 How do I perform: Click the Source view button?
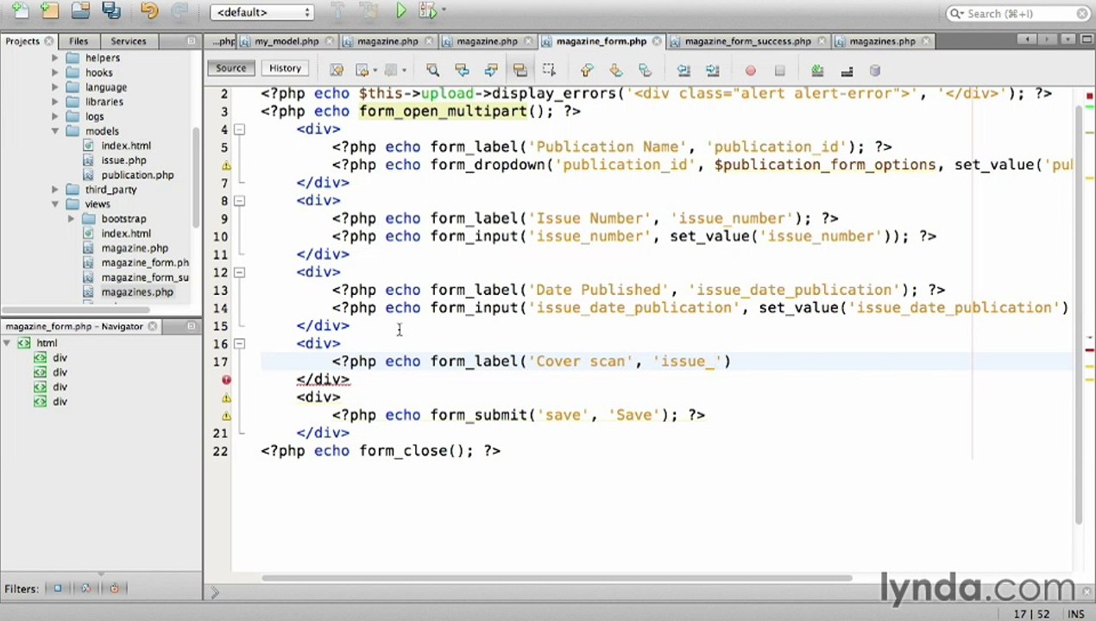(x=230, y=68)
